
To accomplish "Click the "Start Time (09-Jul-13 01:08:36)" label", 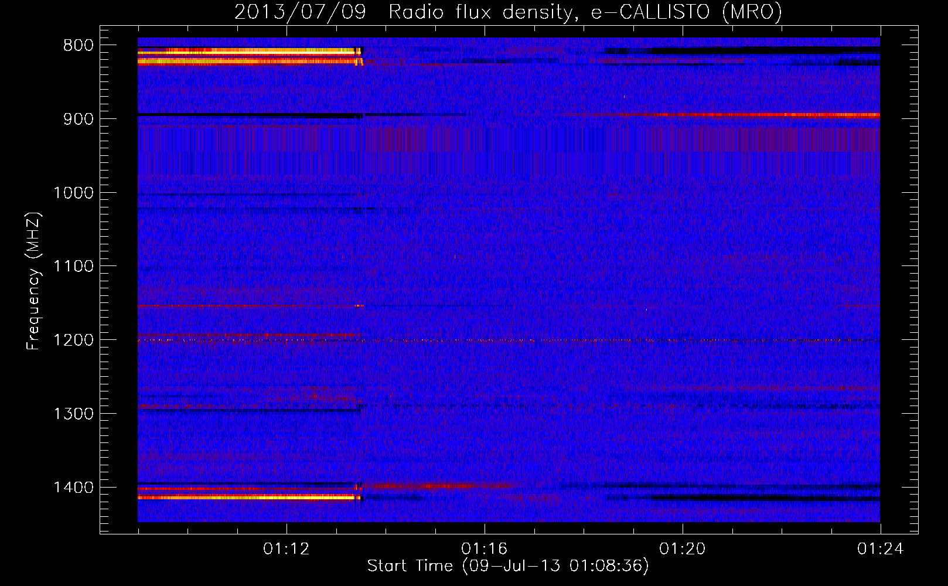I will pyautogui.click(x=508, y=566).
